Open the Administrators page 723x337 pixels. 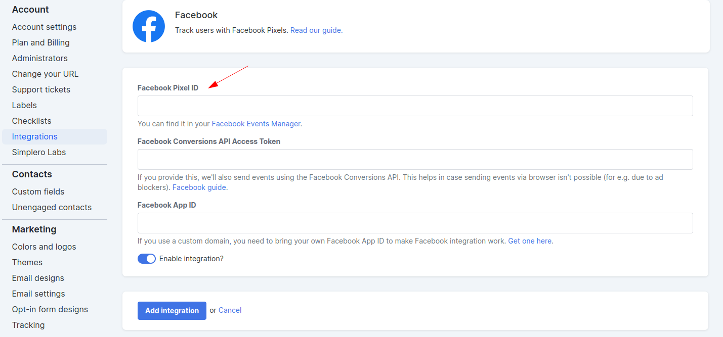tap(40, 58)
